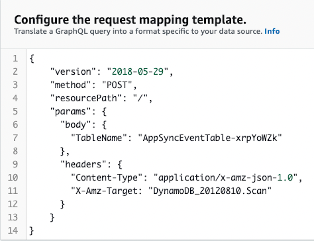
Task: Click line number 1 in the gutter
Action: (x=15, y=58)
